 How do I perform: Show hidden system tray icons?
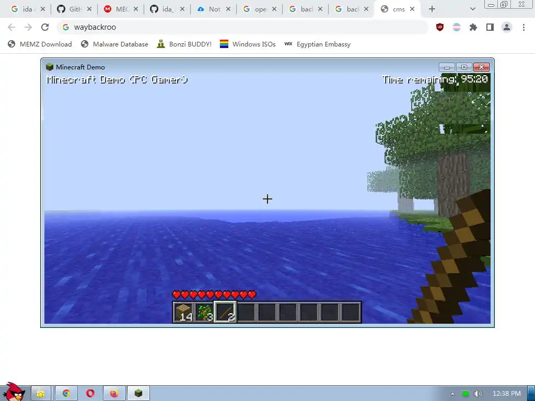click(x=453, y=394)
